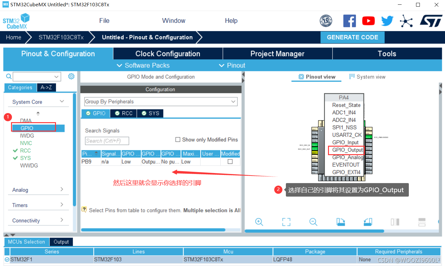Click the sort arrow in the Pin column header
Screen dimensions: 445x266
click(x=96, y=154)
